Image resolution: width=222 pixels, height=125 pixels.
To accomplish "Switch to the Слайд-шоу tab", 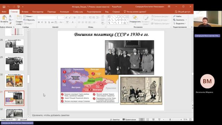I will click(78, 12).
